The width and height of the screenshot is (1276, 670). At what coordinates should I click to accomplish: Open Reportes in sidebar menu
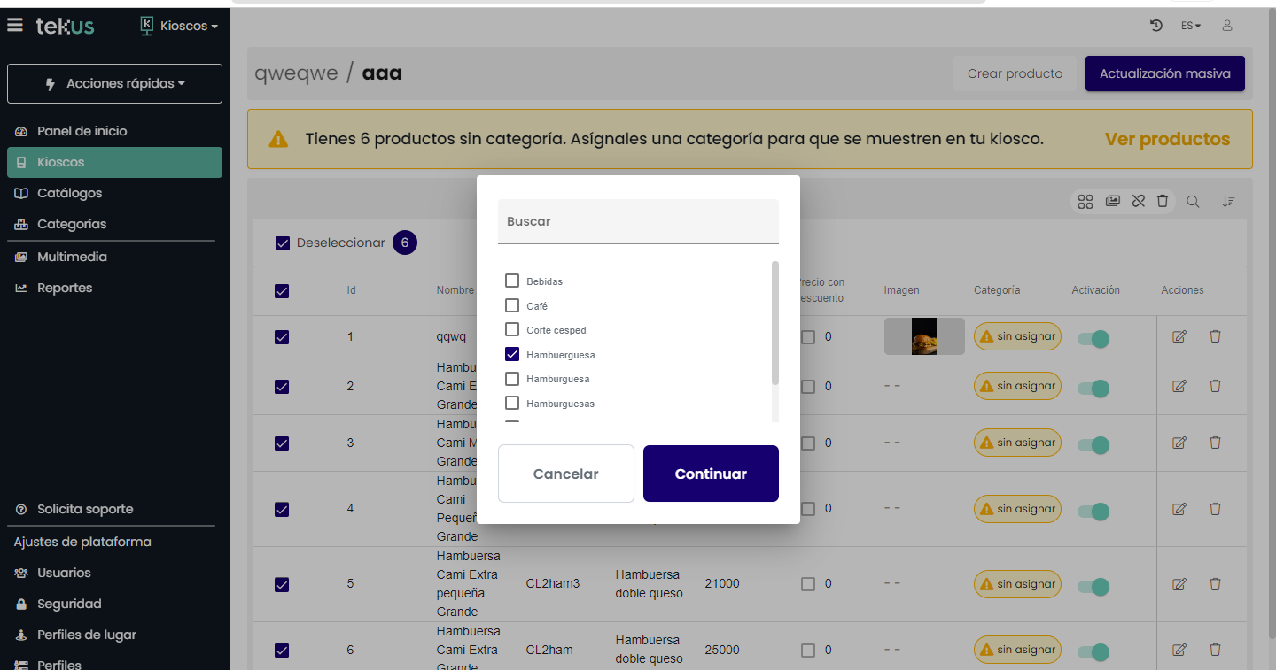coord(64,288)
